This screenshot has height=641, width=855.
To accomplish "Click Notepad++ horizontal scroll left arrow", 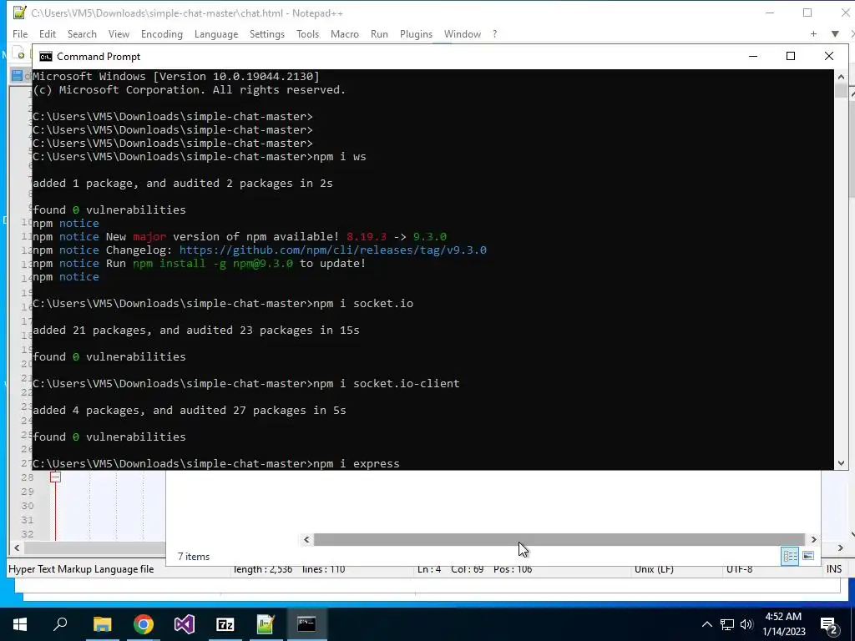I will (x=17, y=548).
